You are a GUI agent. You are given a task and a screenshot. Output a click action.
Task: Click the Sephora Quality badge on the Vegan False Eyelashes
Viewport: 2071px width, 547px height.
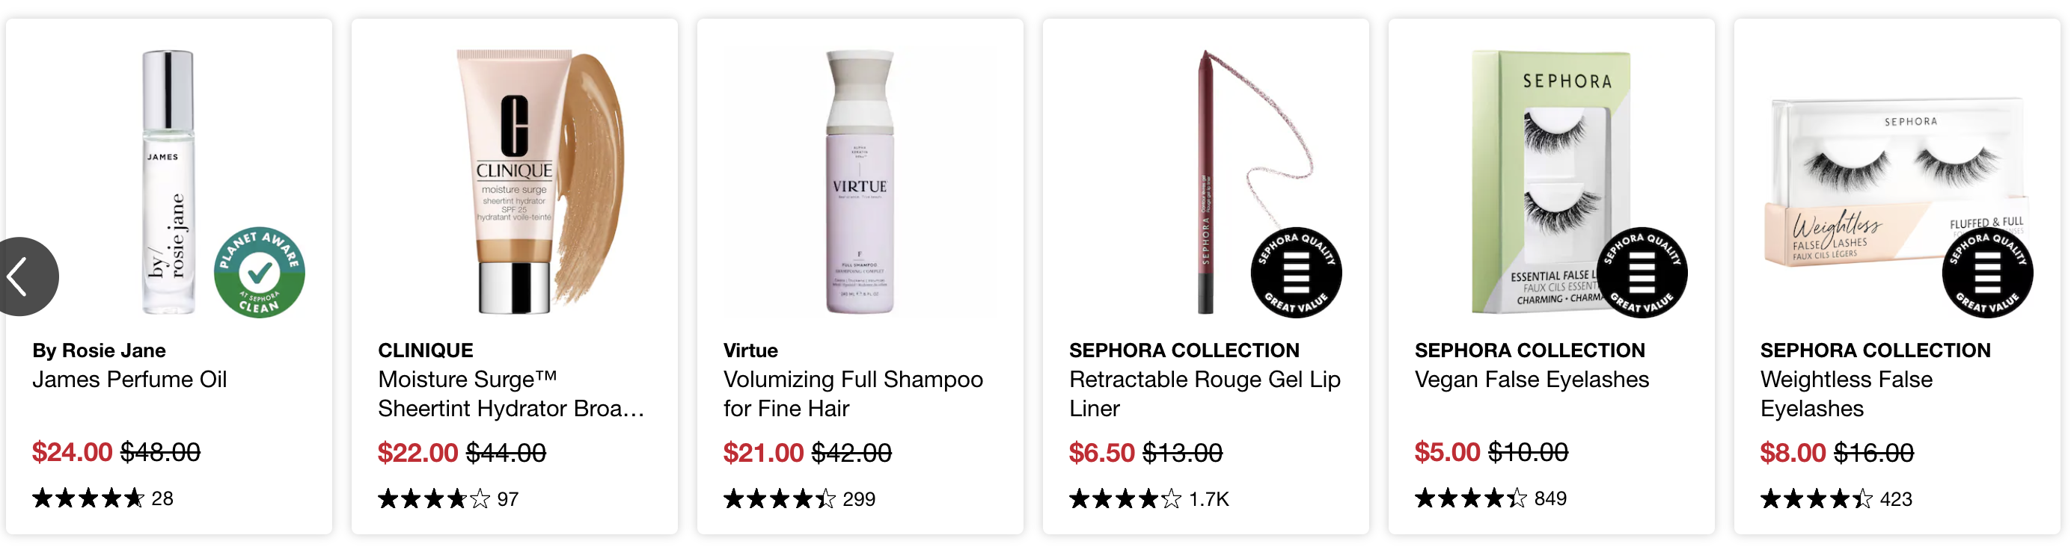click(1642, 272)
